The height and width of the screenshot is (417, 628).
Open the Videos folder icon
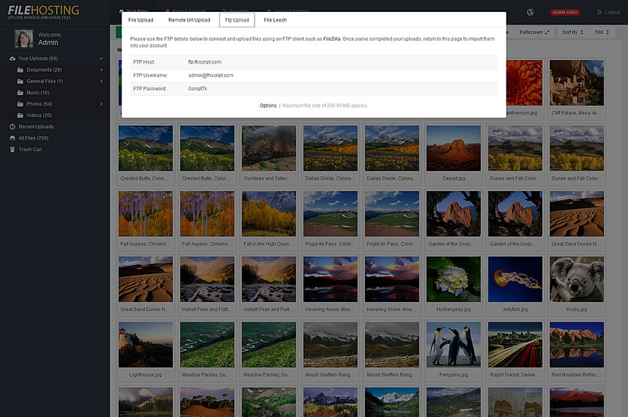point(20,115)
